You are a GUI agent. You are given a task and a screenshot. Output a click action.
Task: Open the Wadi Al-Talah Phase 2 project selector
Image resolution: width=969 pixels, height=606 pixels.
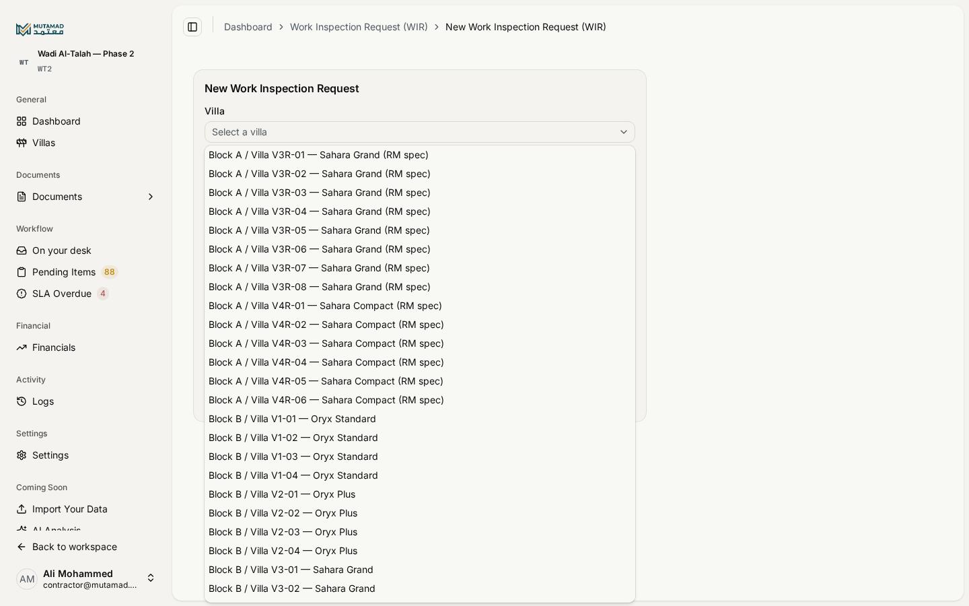(x=86, y=61)
